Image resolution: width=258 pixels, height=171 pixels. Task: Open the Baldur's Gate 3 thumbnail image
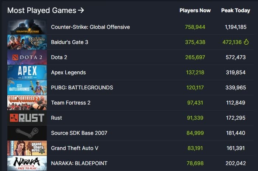tap(27, 42)
